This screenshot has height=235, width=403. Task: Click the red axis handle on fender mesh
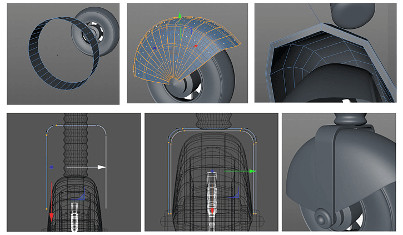coord(196,46)
